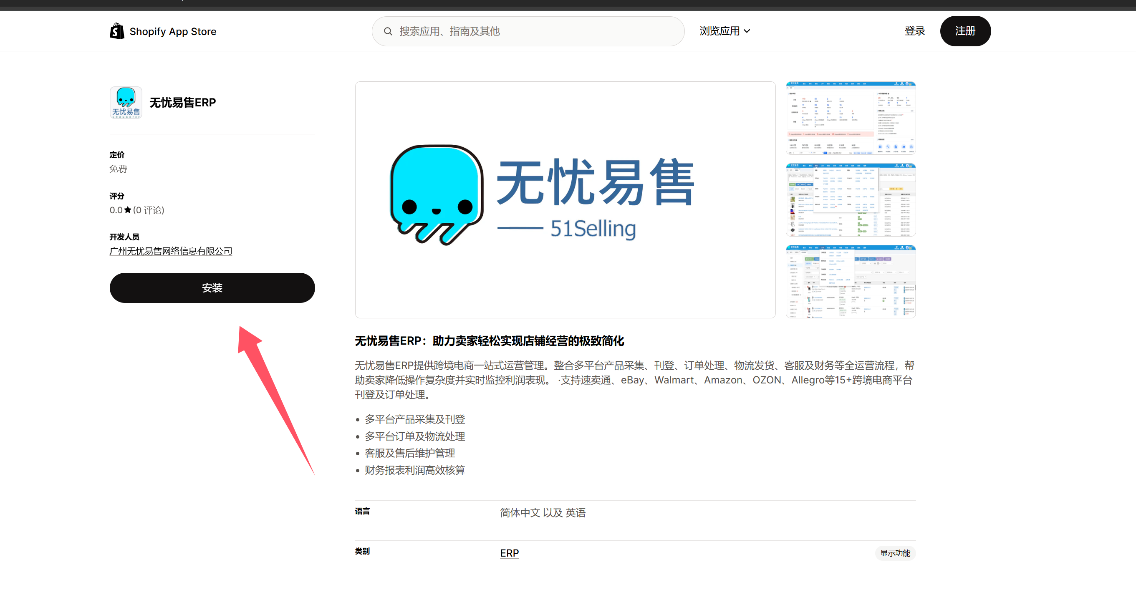The image size is (1136, 605).
Task: Click the Shopify App Store title text
Action: 173,32
